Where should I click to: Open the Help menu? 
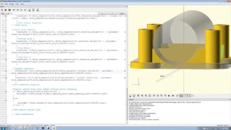[x=22, y=4]
